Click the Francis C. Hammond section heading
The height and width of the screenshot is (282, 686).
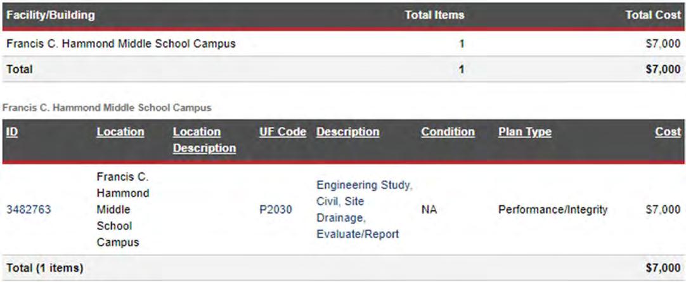point(107,108)
